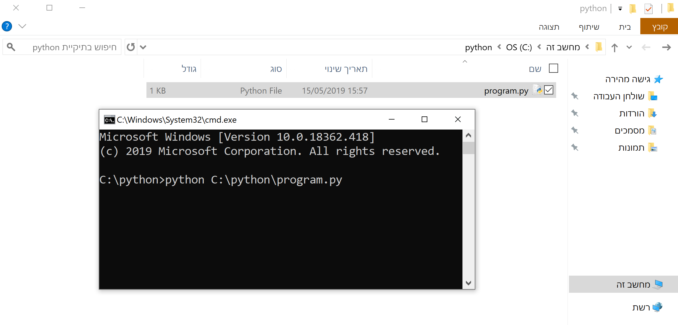This screenshot has width=678, height=325.
Task: Click the This PC computer icon
Action: pos(658,284)
